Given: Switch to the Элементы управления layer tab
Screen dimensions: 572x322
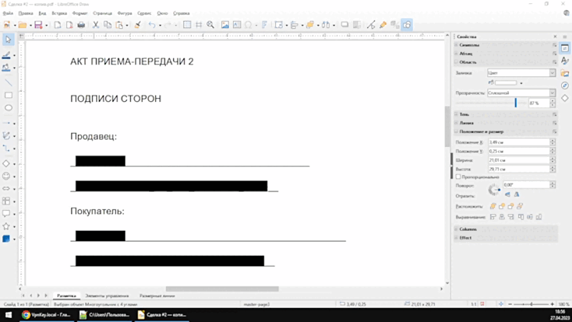Looking at the screenshot, I should click(x=107, y=296).
